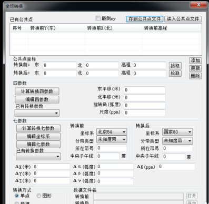Viewport: 209px width, 204px height.
Task: Click the 转换前 东 coordinate input field
Action: [59, 65]
